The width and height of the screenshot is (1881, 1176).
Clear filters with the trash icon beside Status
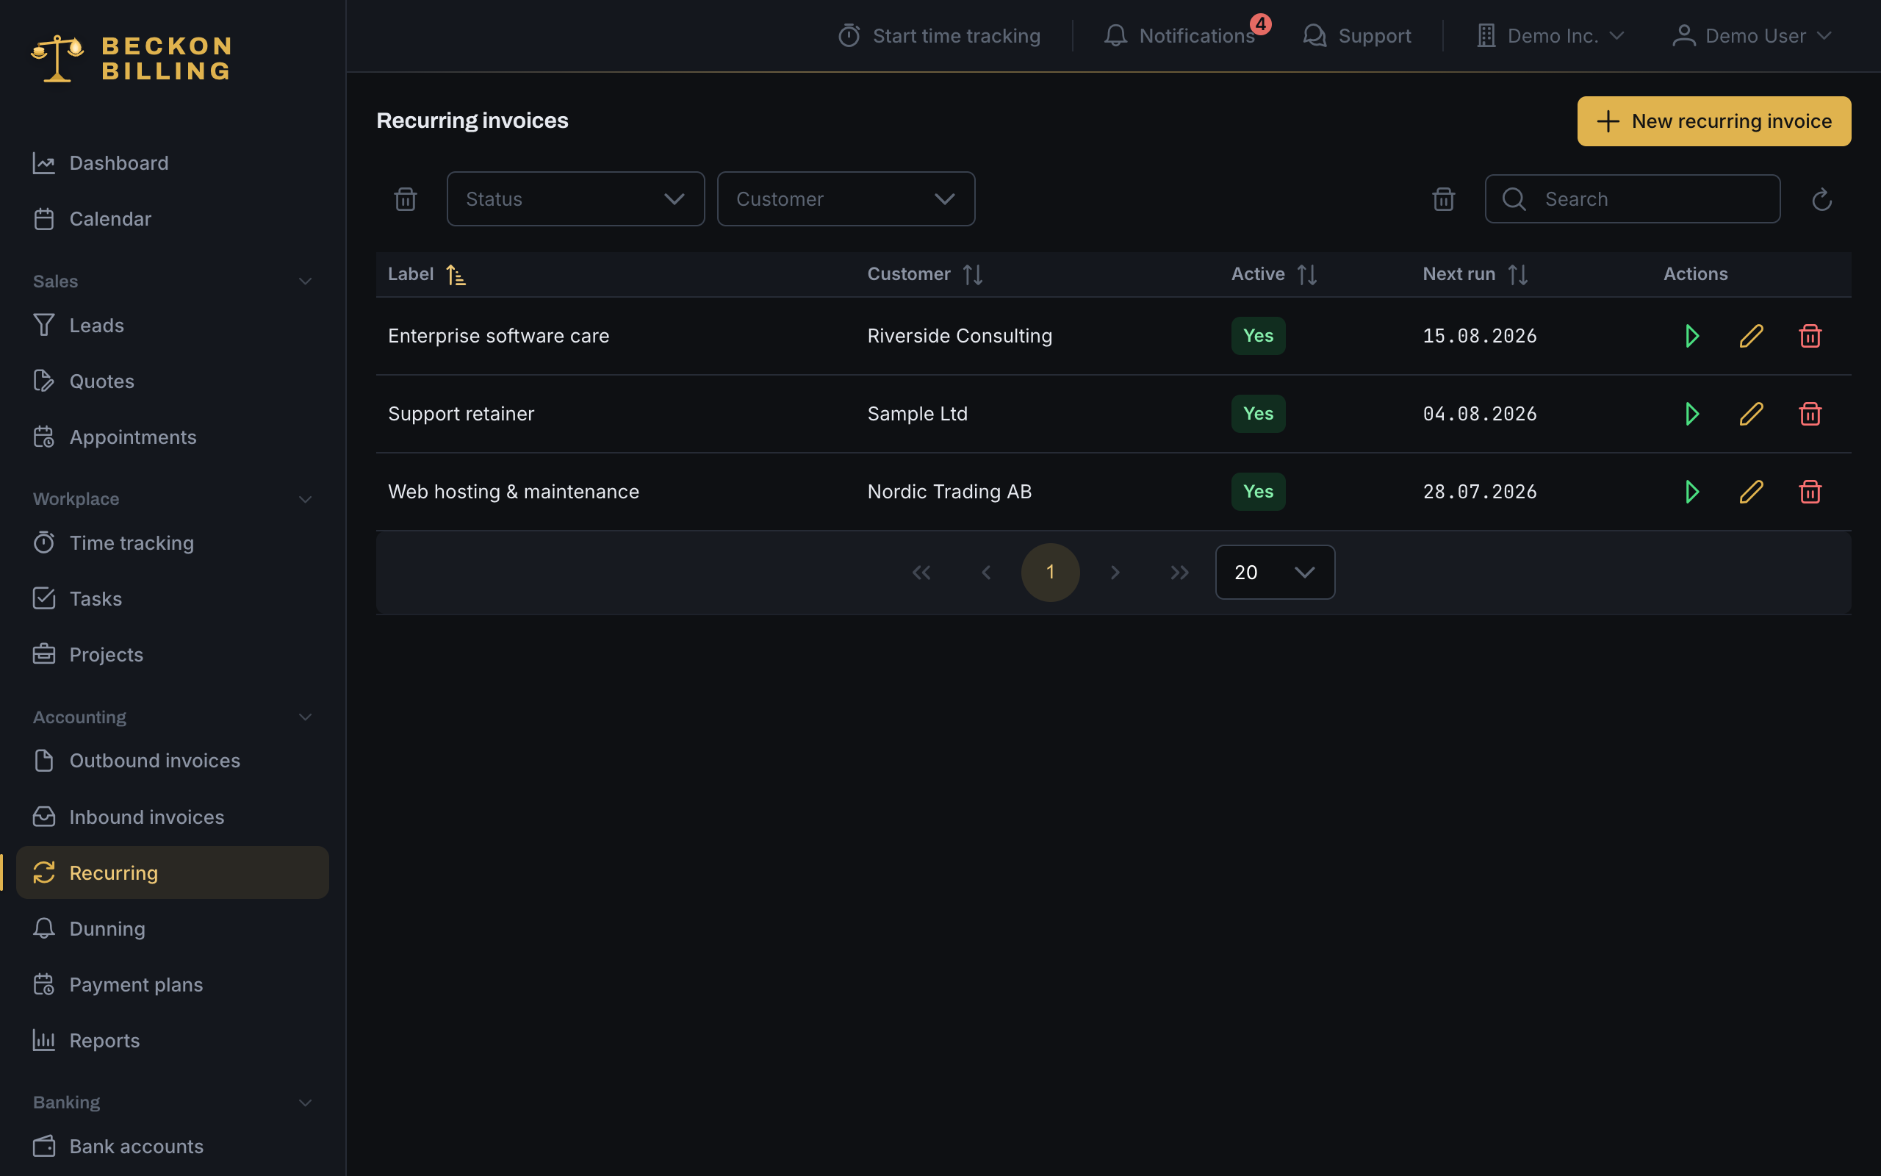(x=405, y=199)
